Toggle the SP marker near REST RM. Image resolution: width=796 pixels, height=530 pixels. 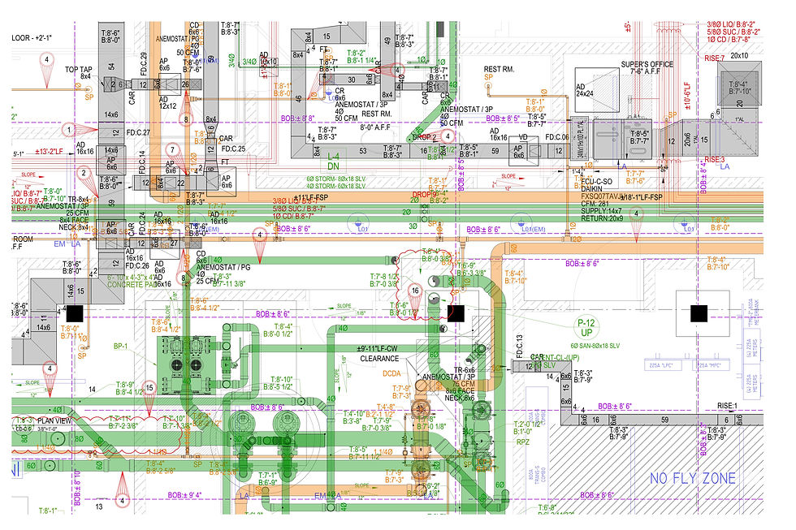tap(487, 78)
